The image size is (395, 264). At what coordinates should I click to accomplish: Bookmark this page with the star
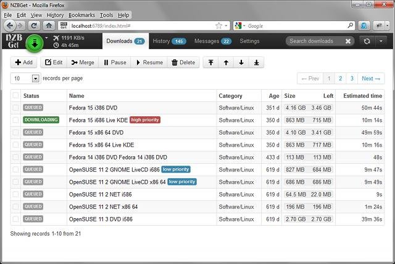218,26
